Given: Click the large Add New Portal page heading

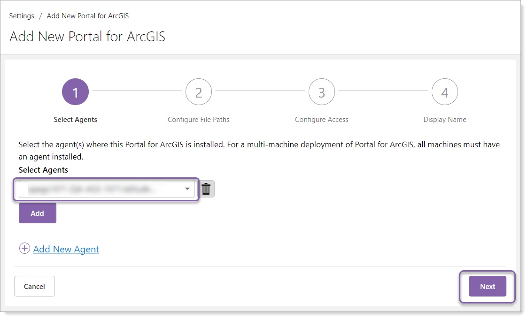Looking at the screenshot, I should click(x=87, y=37).
